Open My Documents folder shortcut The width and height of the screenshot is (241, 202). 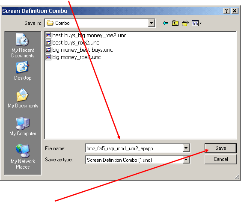click(x=23, y=98)
